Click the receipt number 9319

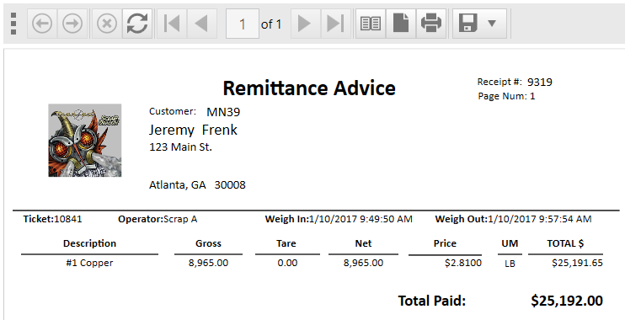point(540,82)
